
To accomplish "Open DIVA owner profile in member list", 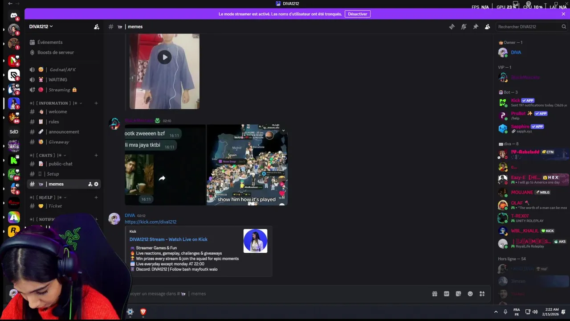I will coord(533,53).
